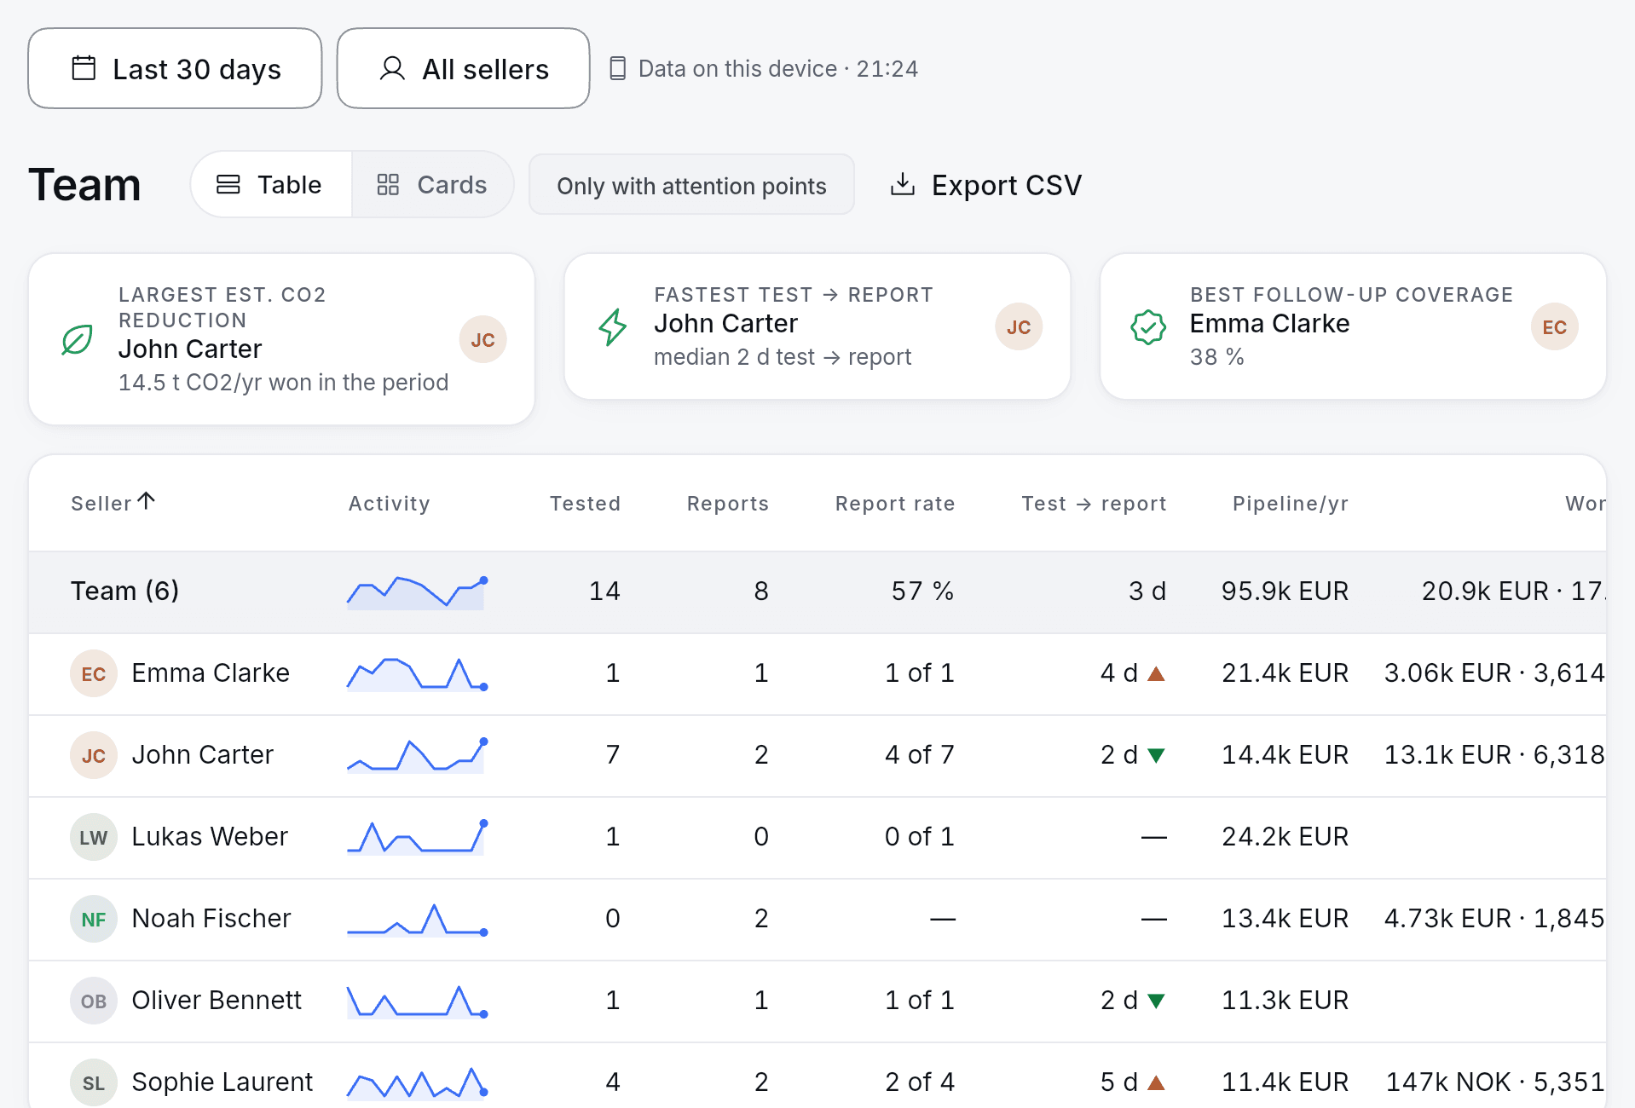Click Emma Clarke's activity sparkline

pos(417,673)
